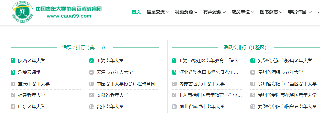Open the 天津市老年人大学 link

pyautogui.click(x=115, y=72)
